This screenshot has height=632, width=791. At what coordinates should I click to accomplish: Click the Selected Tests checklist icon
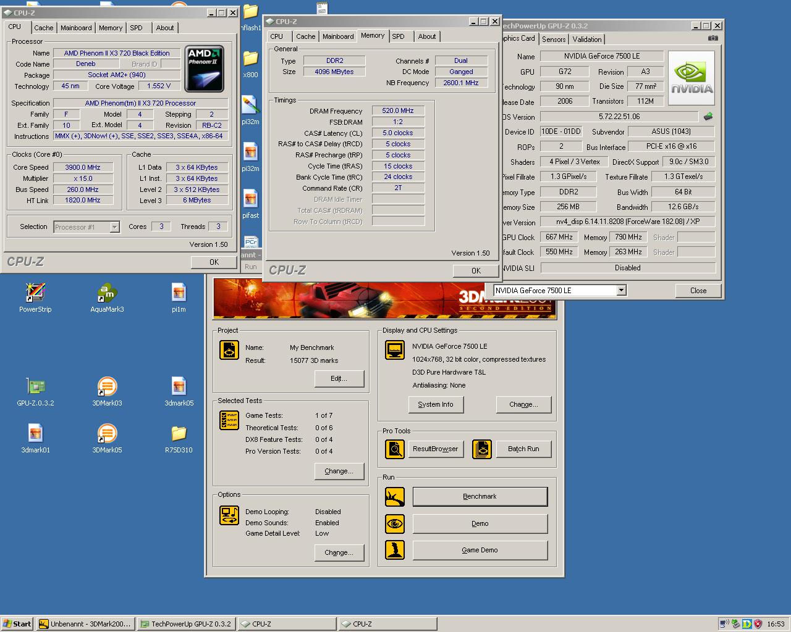coord(229,420)
